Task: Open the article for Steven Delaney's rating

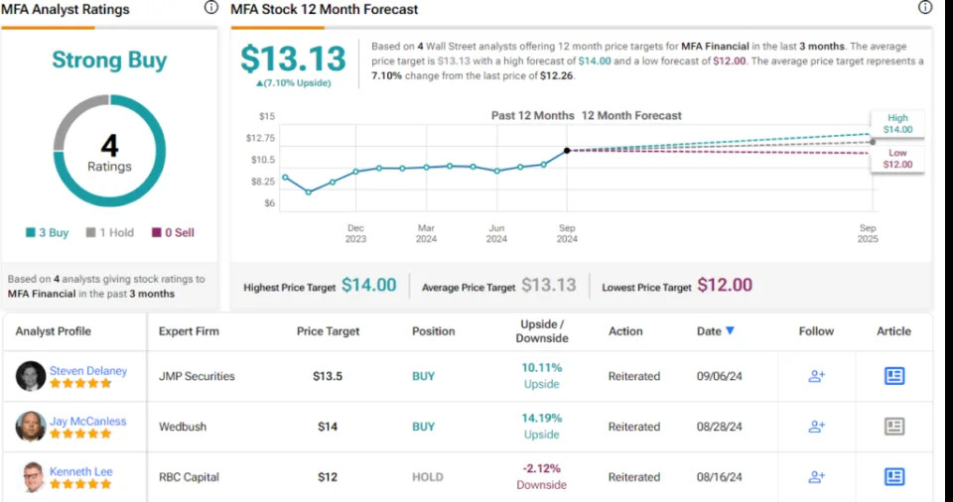Action: coord(894,376)
